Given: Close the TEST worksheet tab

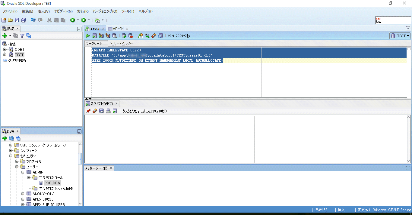Looking at the screenshot, I should point(103,29).
